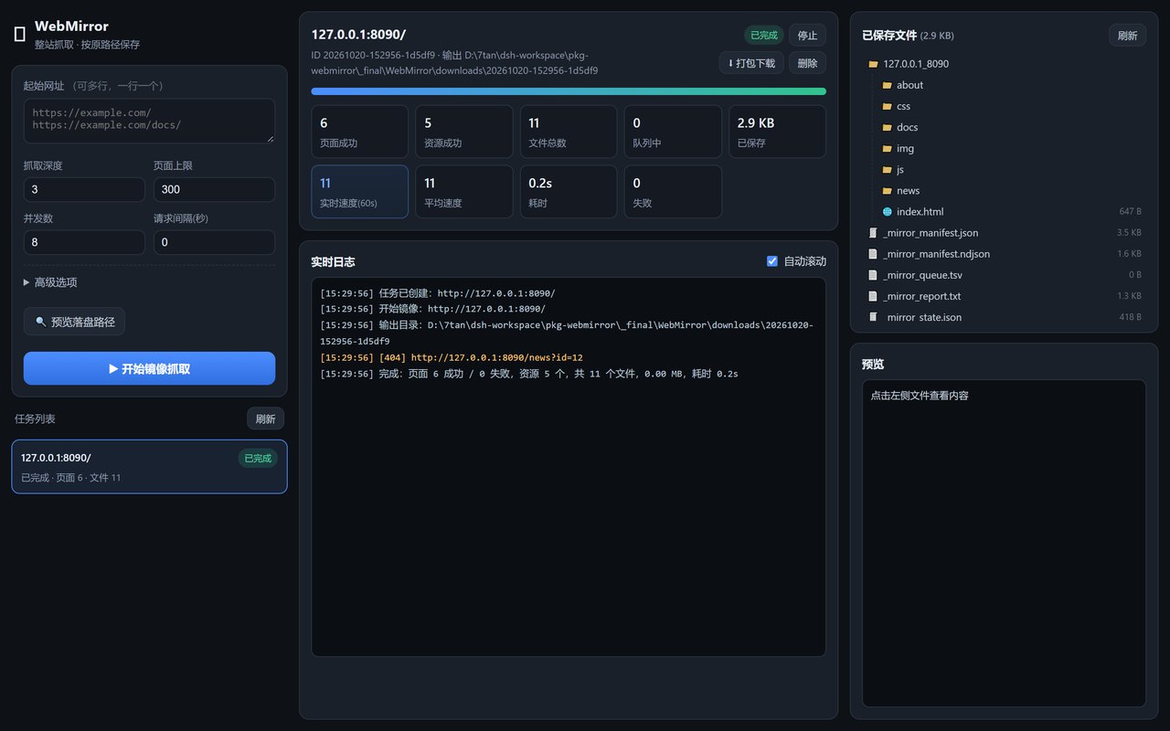Click the globe icon beside index.html
The height and width of the screenshot is (731, 1170).
pos(887,212)
